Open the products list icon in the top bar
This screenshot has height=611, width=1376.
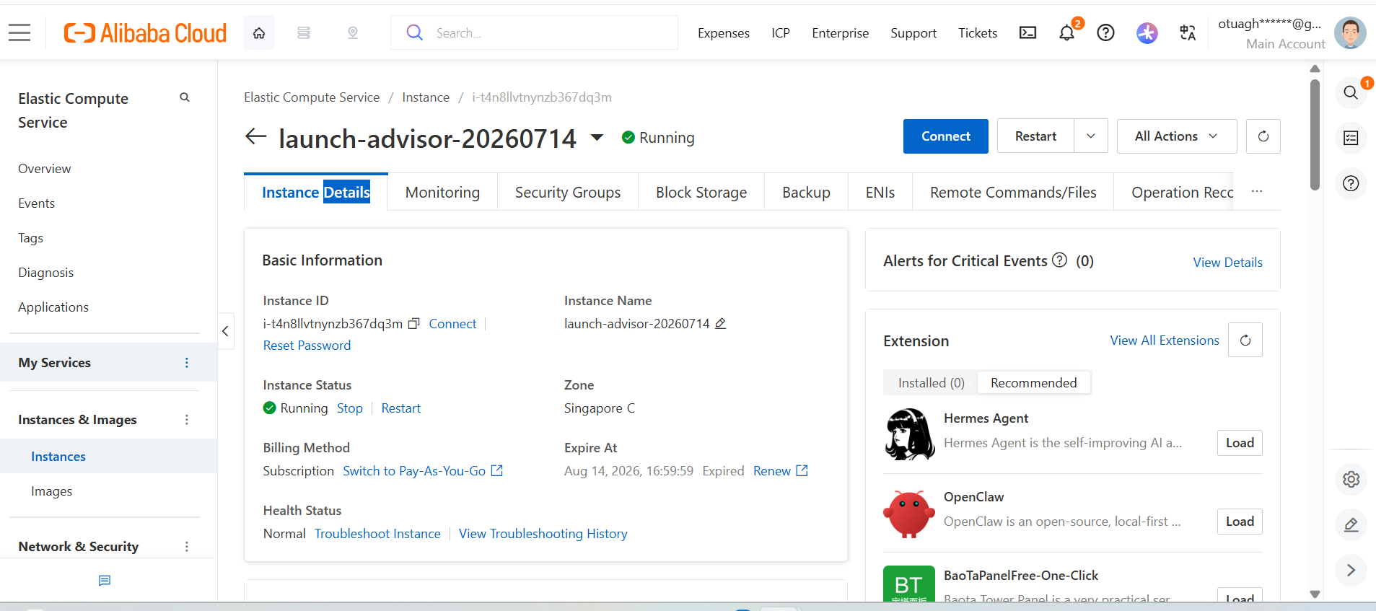coord(304,32)
